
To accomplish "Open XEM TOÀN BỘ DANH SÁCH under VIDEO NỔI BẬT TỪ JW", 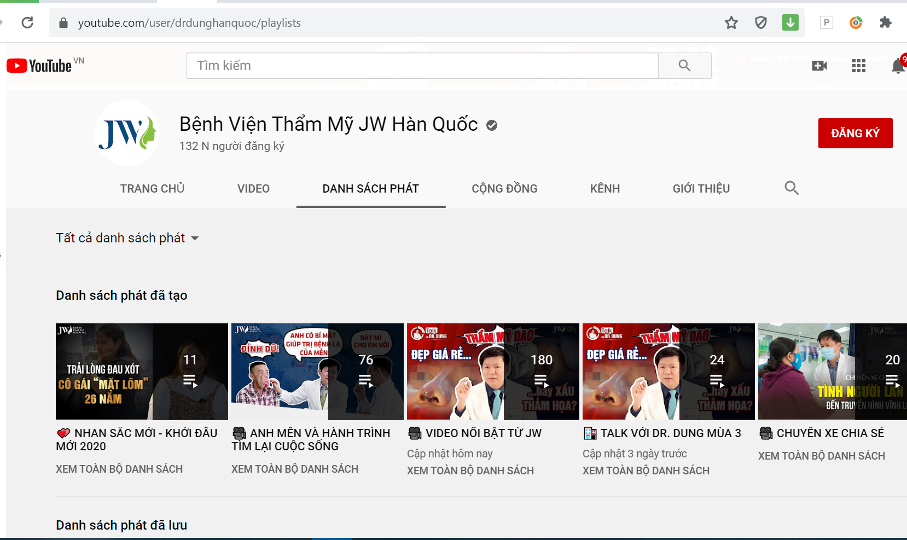I will [x=470, y=471].
